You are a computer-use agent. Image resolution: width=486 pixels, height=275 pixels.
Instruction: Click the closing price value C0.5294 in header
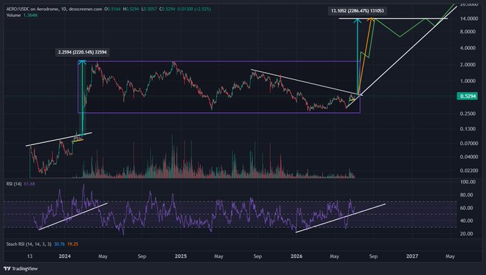click(x=167, y=9)
